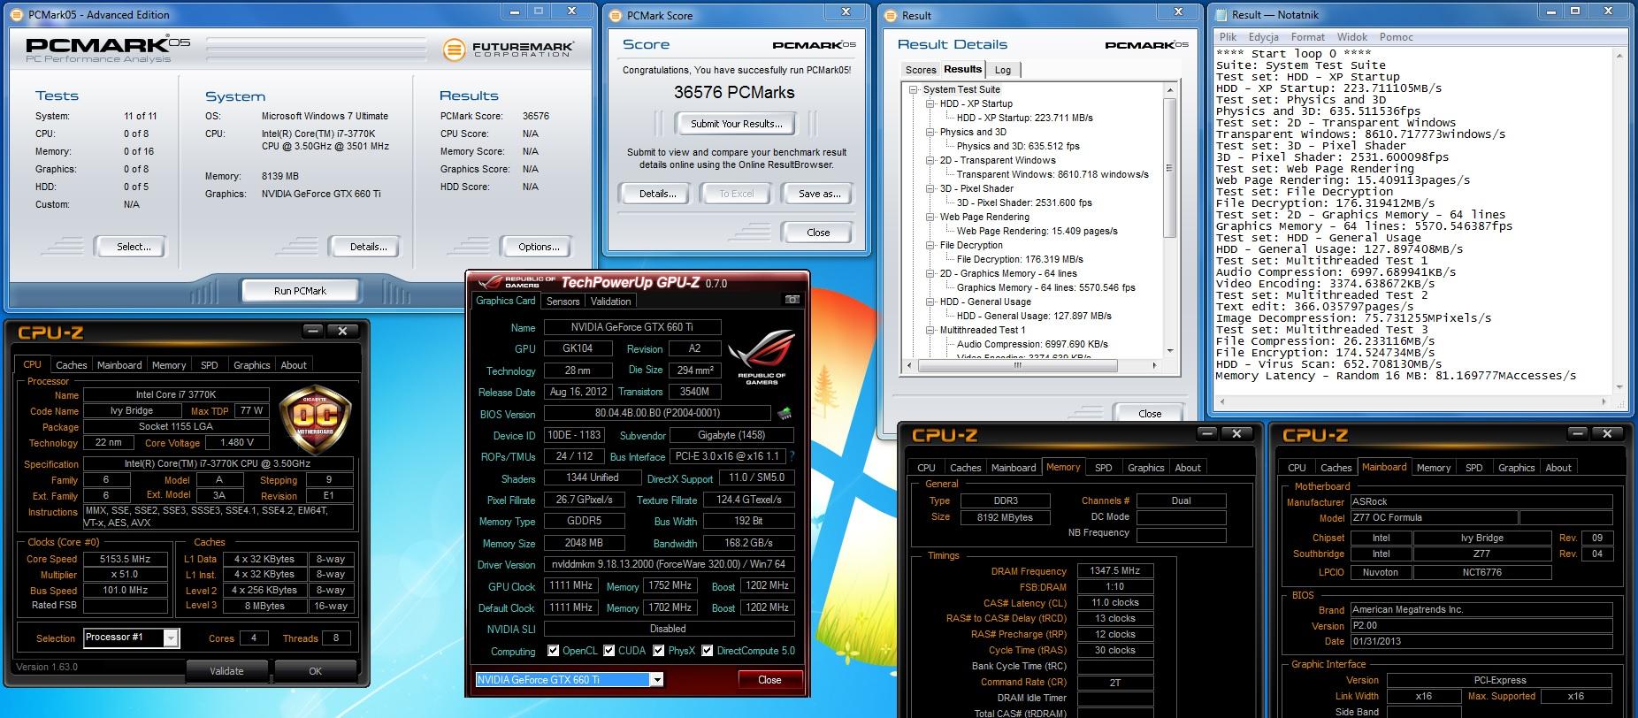This screenshot has height=718, width=1638.
Task: Click Z77 OC Formula model field
Action: pos(1433,518)
